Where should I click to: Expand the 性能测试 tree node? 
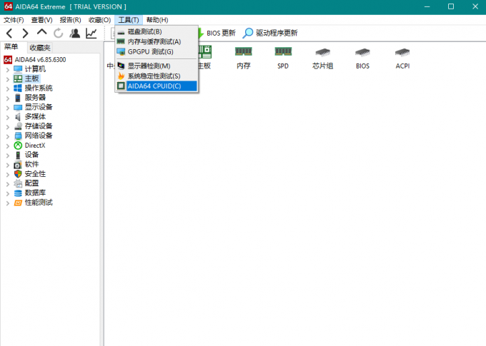coord(8,203)
